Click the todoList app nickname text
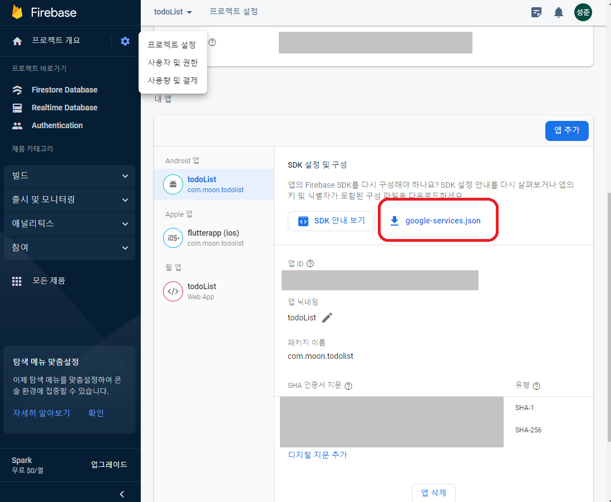 click(302, 318)
